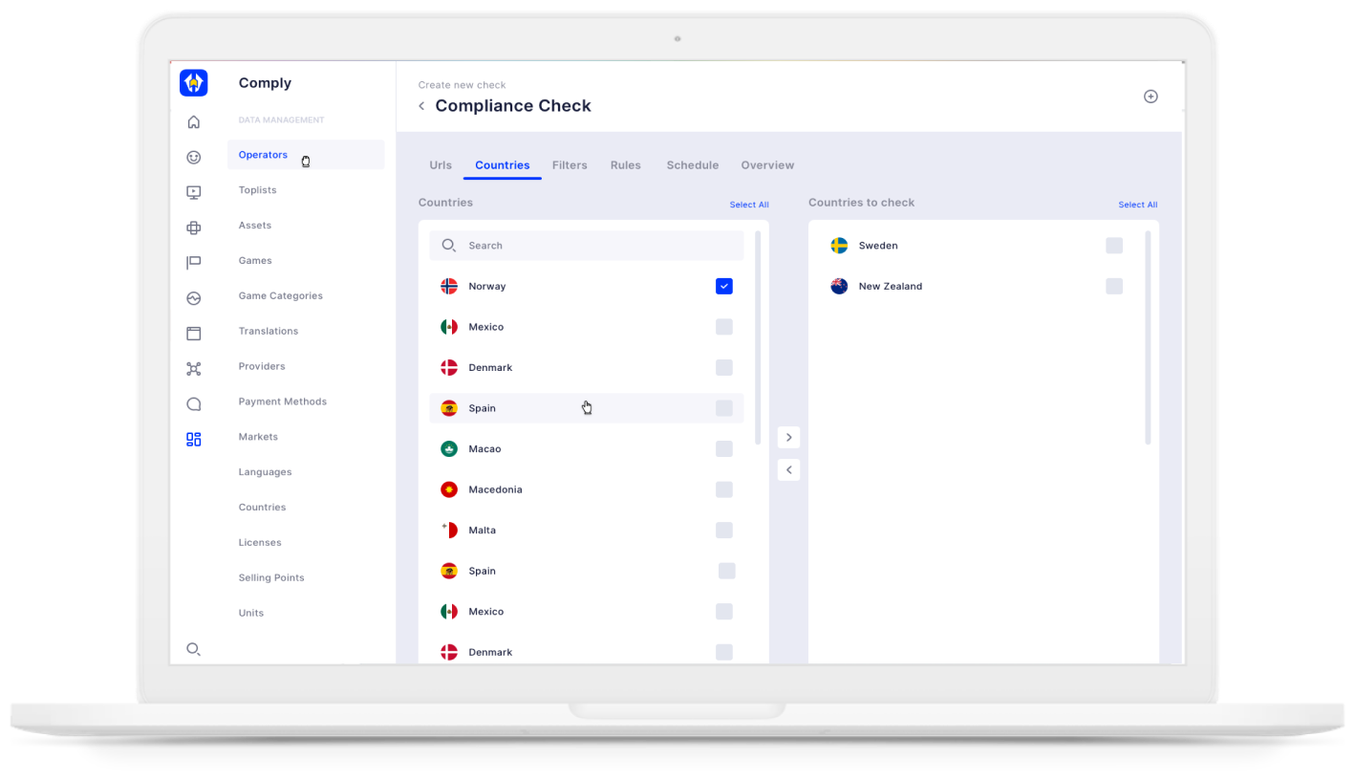This screenshot has width=1355, height=781.
Task: Click the New Zealand row text
Action: [891, 286]
